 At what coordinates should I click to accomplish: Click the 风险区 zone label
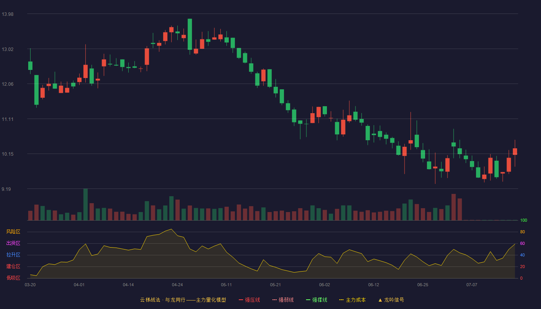(x=13, y=232)
